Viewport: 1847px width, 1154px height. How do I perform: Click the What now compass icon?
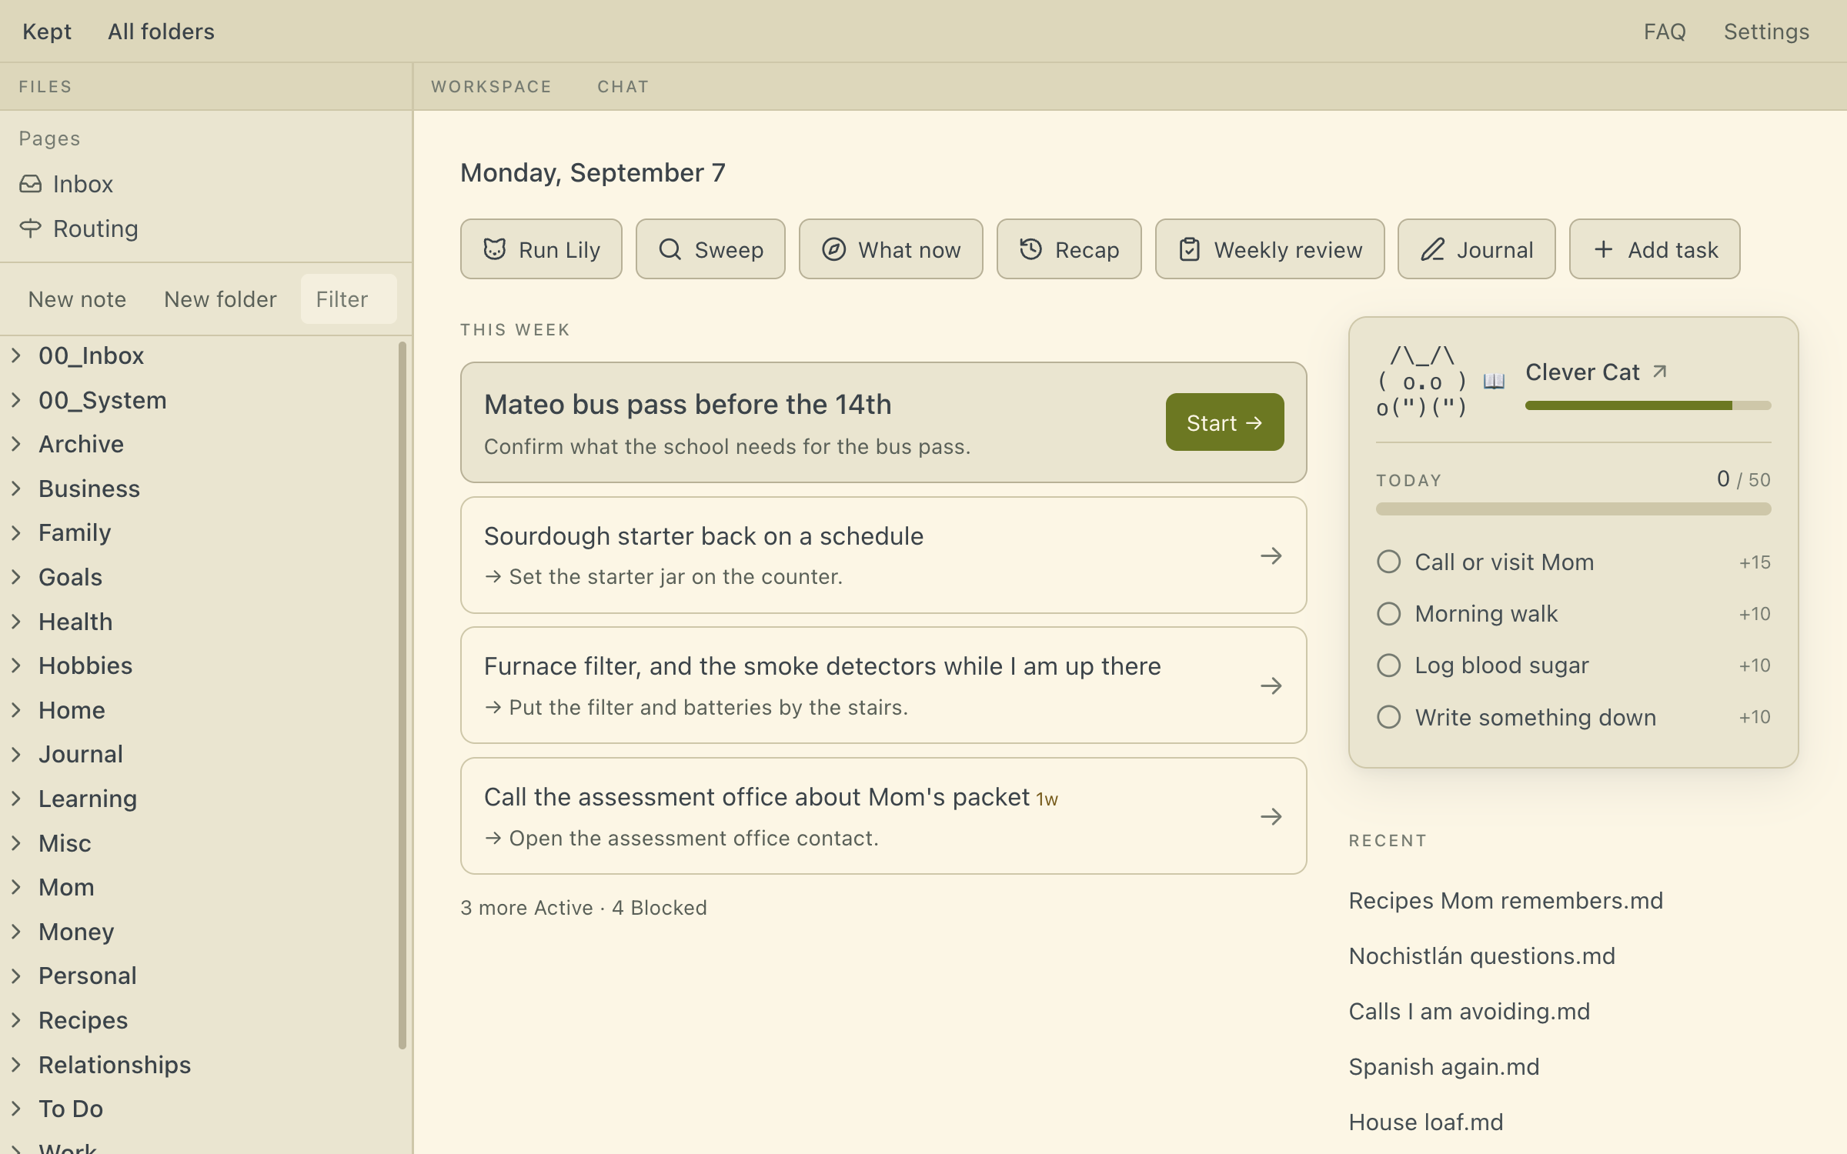833,249
